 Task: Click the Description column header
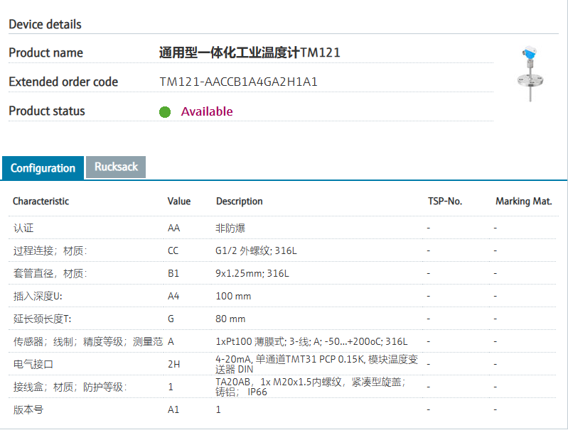tap(240, 202)
